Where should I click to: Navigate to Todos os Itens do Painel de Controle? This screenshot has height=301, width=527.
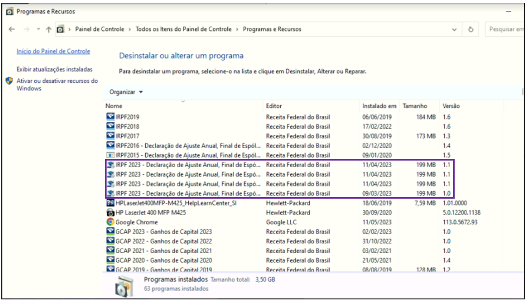[183, 29]
